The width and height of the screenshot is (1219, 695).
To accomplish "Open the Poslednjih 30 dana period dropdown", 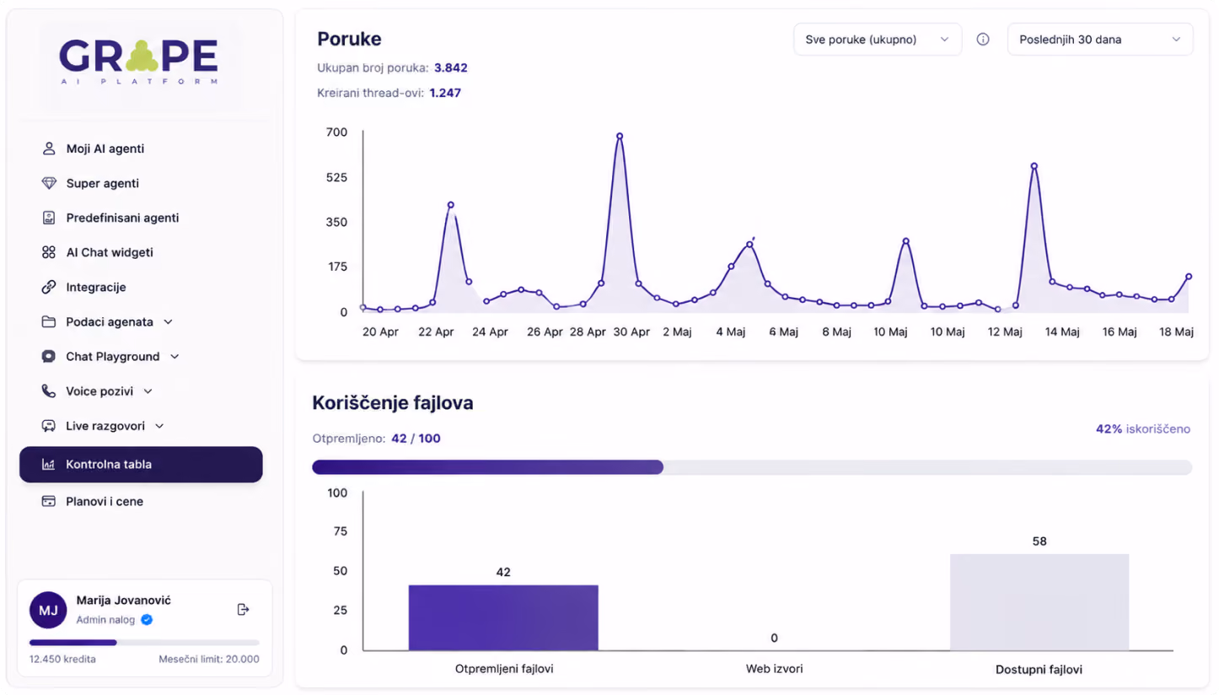I will coord(1100,39).
